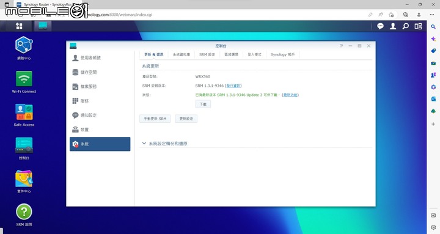Select 通知設定 in the sidebar
The height and width of the screenshot is (234, 440).
coord(100,115)
